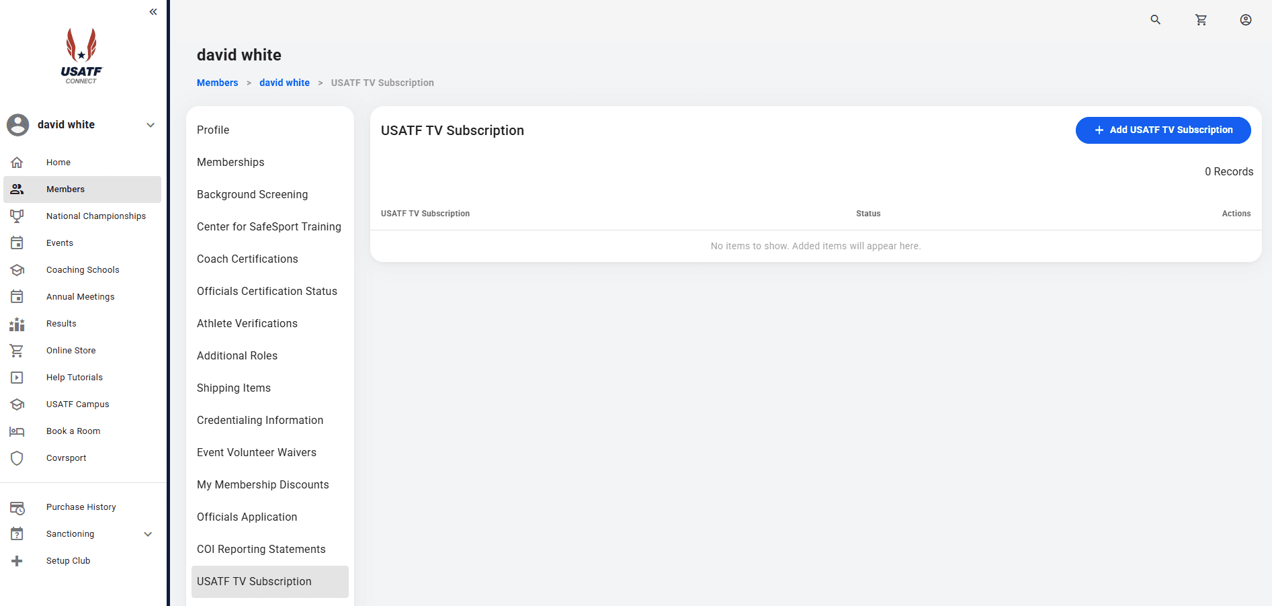Click the Book a Room bed icon
This screenshot has width=1272, height=606.
click(x=17, y=431)
